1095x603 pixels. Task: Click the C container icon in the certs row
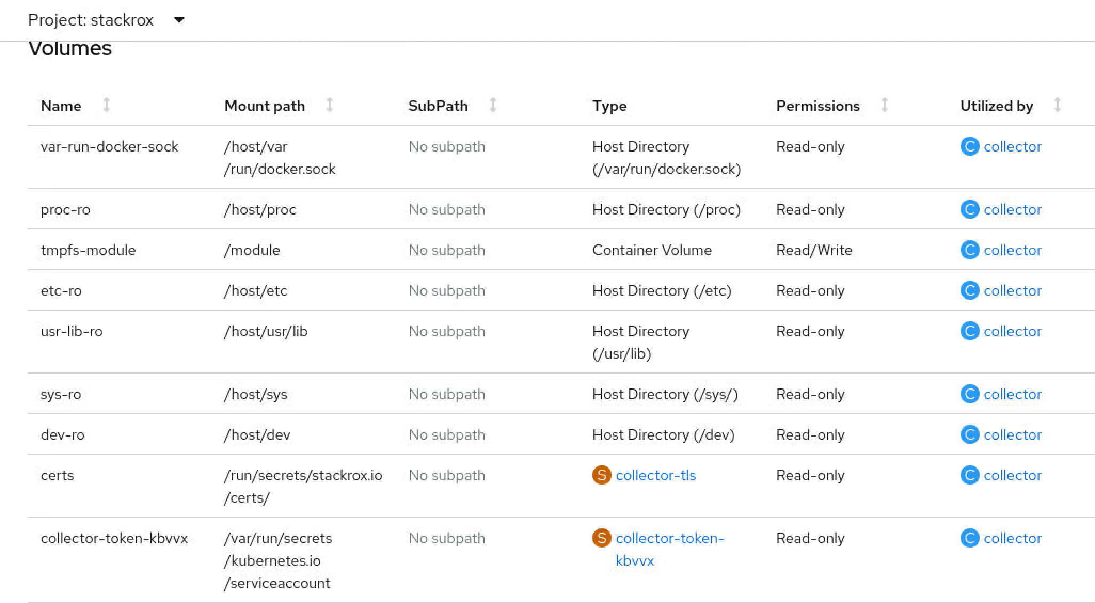click(x=969, y=475)
